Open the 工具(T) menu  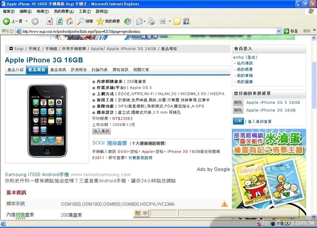[x=85, y=11]
